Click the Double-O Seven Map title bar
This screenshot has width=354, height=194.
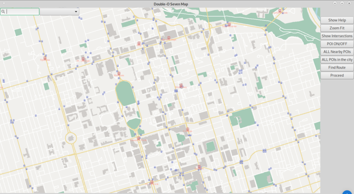(x=171, y=4)
